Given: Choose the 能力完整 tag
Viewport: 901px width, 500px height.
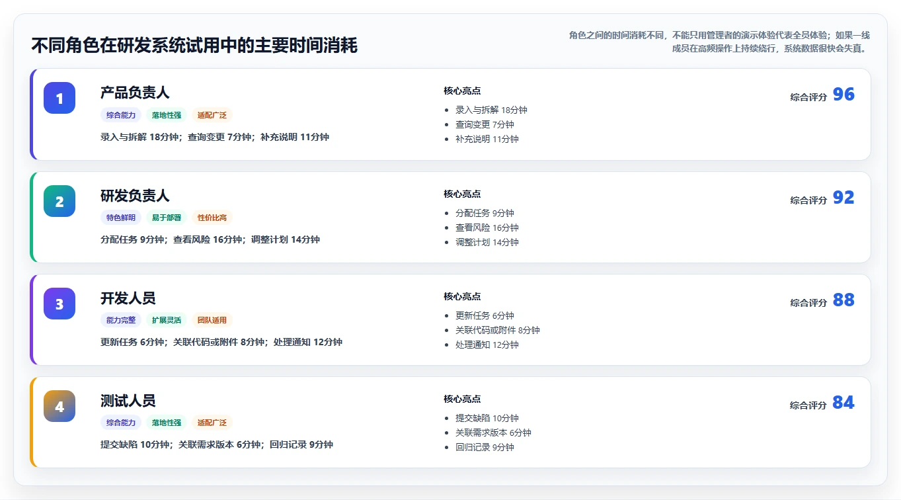Looking at the screenshot, I should click(x=121, y=320).
